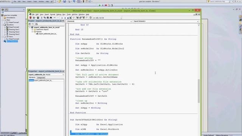Select Drawing View1 in SolidWorks tree
This screenshot has width=242, height=136.
coord(14,29)
